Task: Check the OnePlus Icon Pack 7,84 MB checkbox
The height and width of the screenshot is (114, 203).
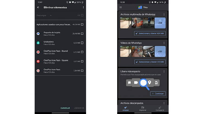Action: point(82,71)
